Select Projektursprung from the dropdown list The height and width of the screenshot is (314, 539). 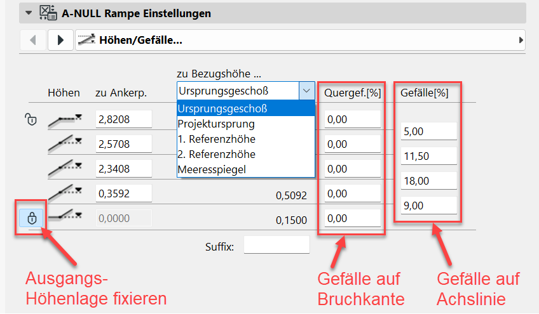(x=216, y=124)
